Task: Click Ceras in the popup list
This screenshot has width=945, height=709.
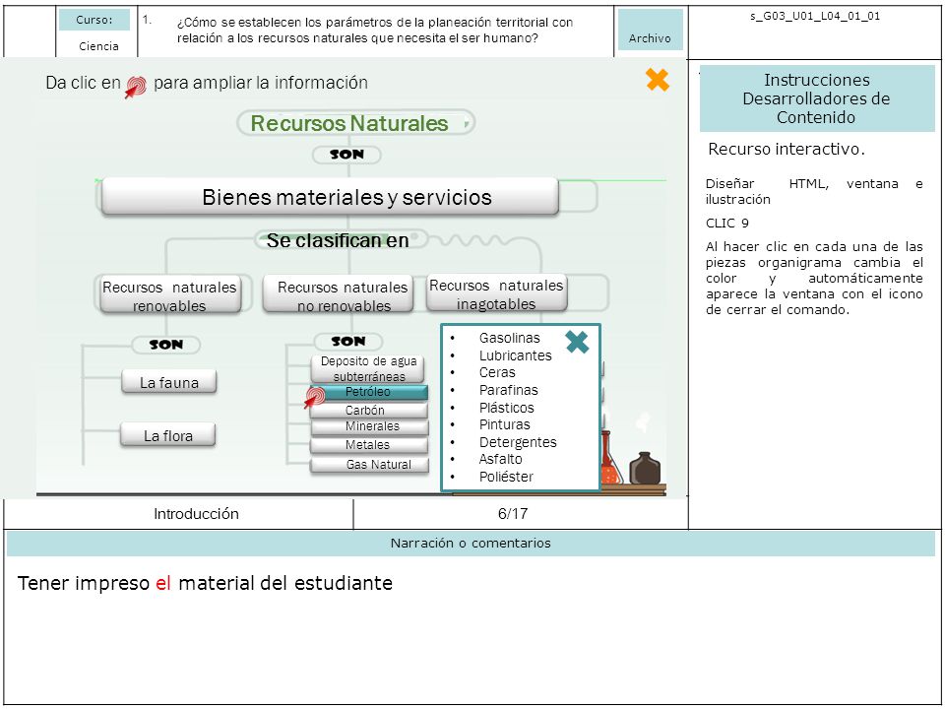Action: 497,372
